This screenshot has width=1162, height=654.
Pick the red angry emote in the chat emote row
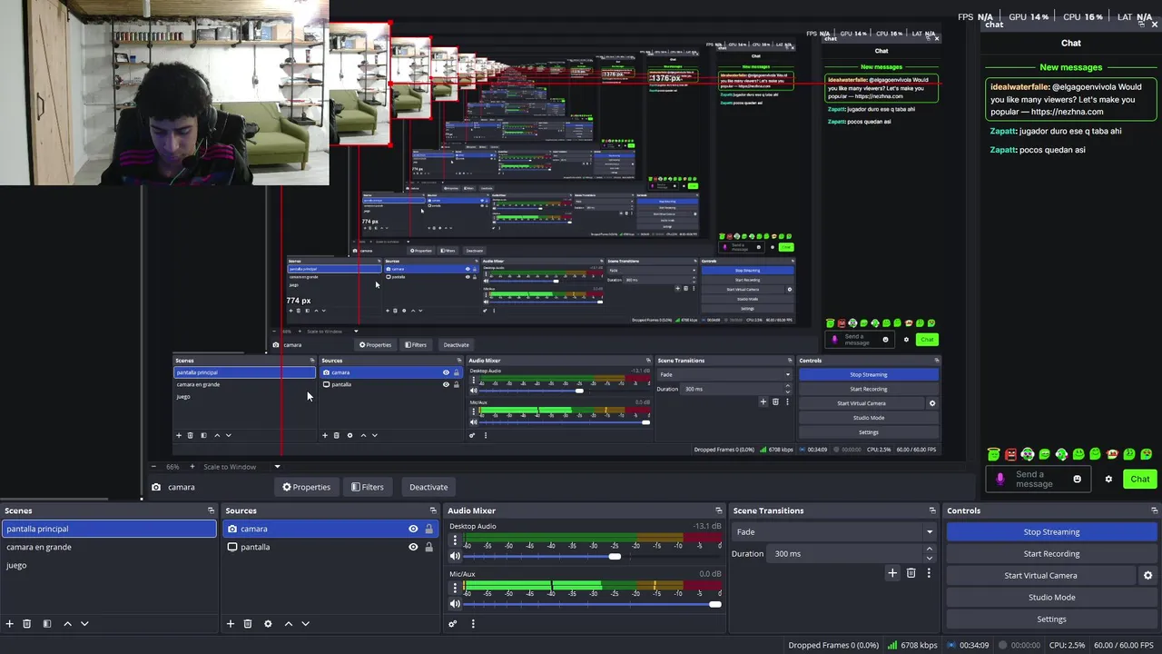coord(1010,454)
